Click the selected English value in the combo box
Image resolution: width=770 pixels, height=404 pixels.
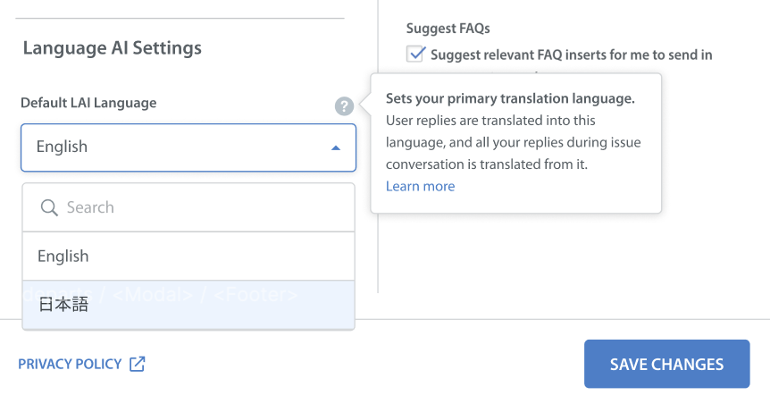tap(63, 147)
